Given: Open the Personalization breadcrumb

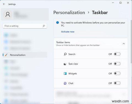Looking at the screenshot, I should click(x=69, y=13).
